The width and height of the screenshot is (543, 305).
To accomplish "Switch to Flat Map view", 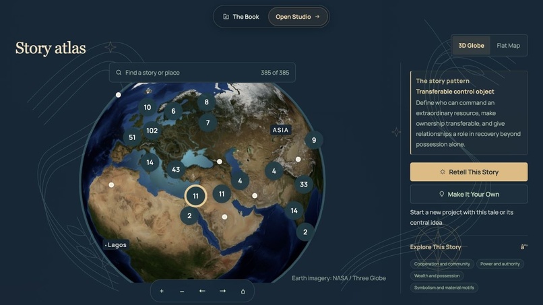I will coord(508,45).
